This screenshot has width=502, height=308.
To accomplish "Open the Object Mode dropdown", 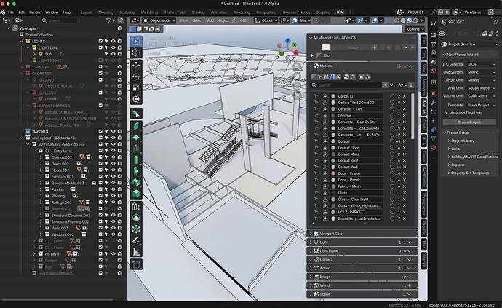I will 159,20.
